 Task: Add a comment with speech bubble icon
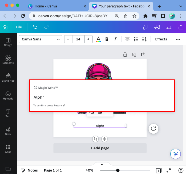coord(153,129)
